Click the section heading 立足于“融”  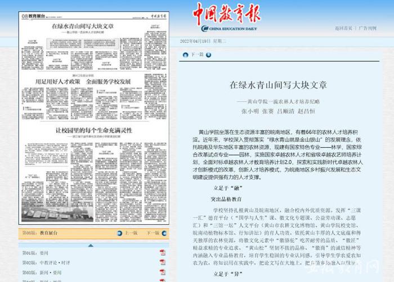[228, 188]
